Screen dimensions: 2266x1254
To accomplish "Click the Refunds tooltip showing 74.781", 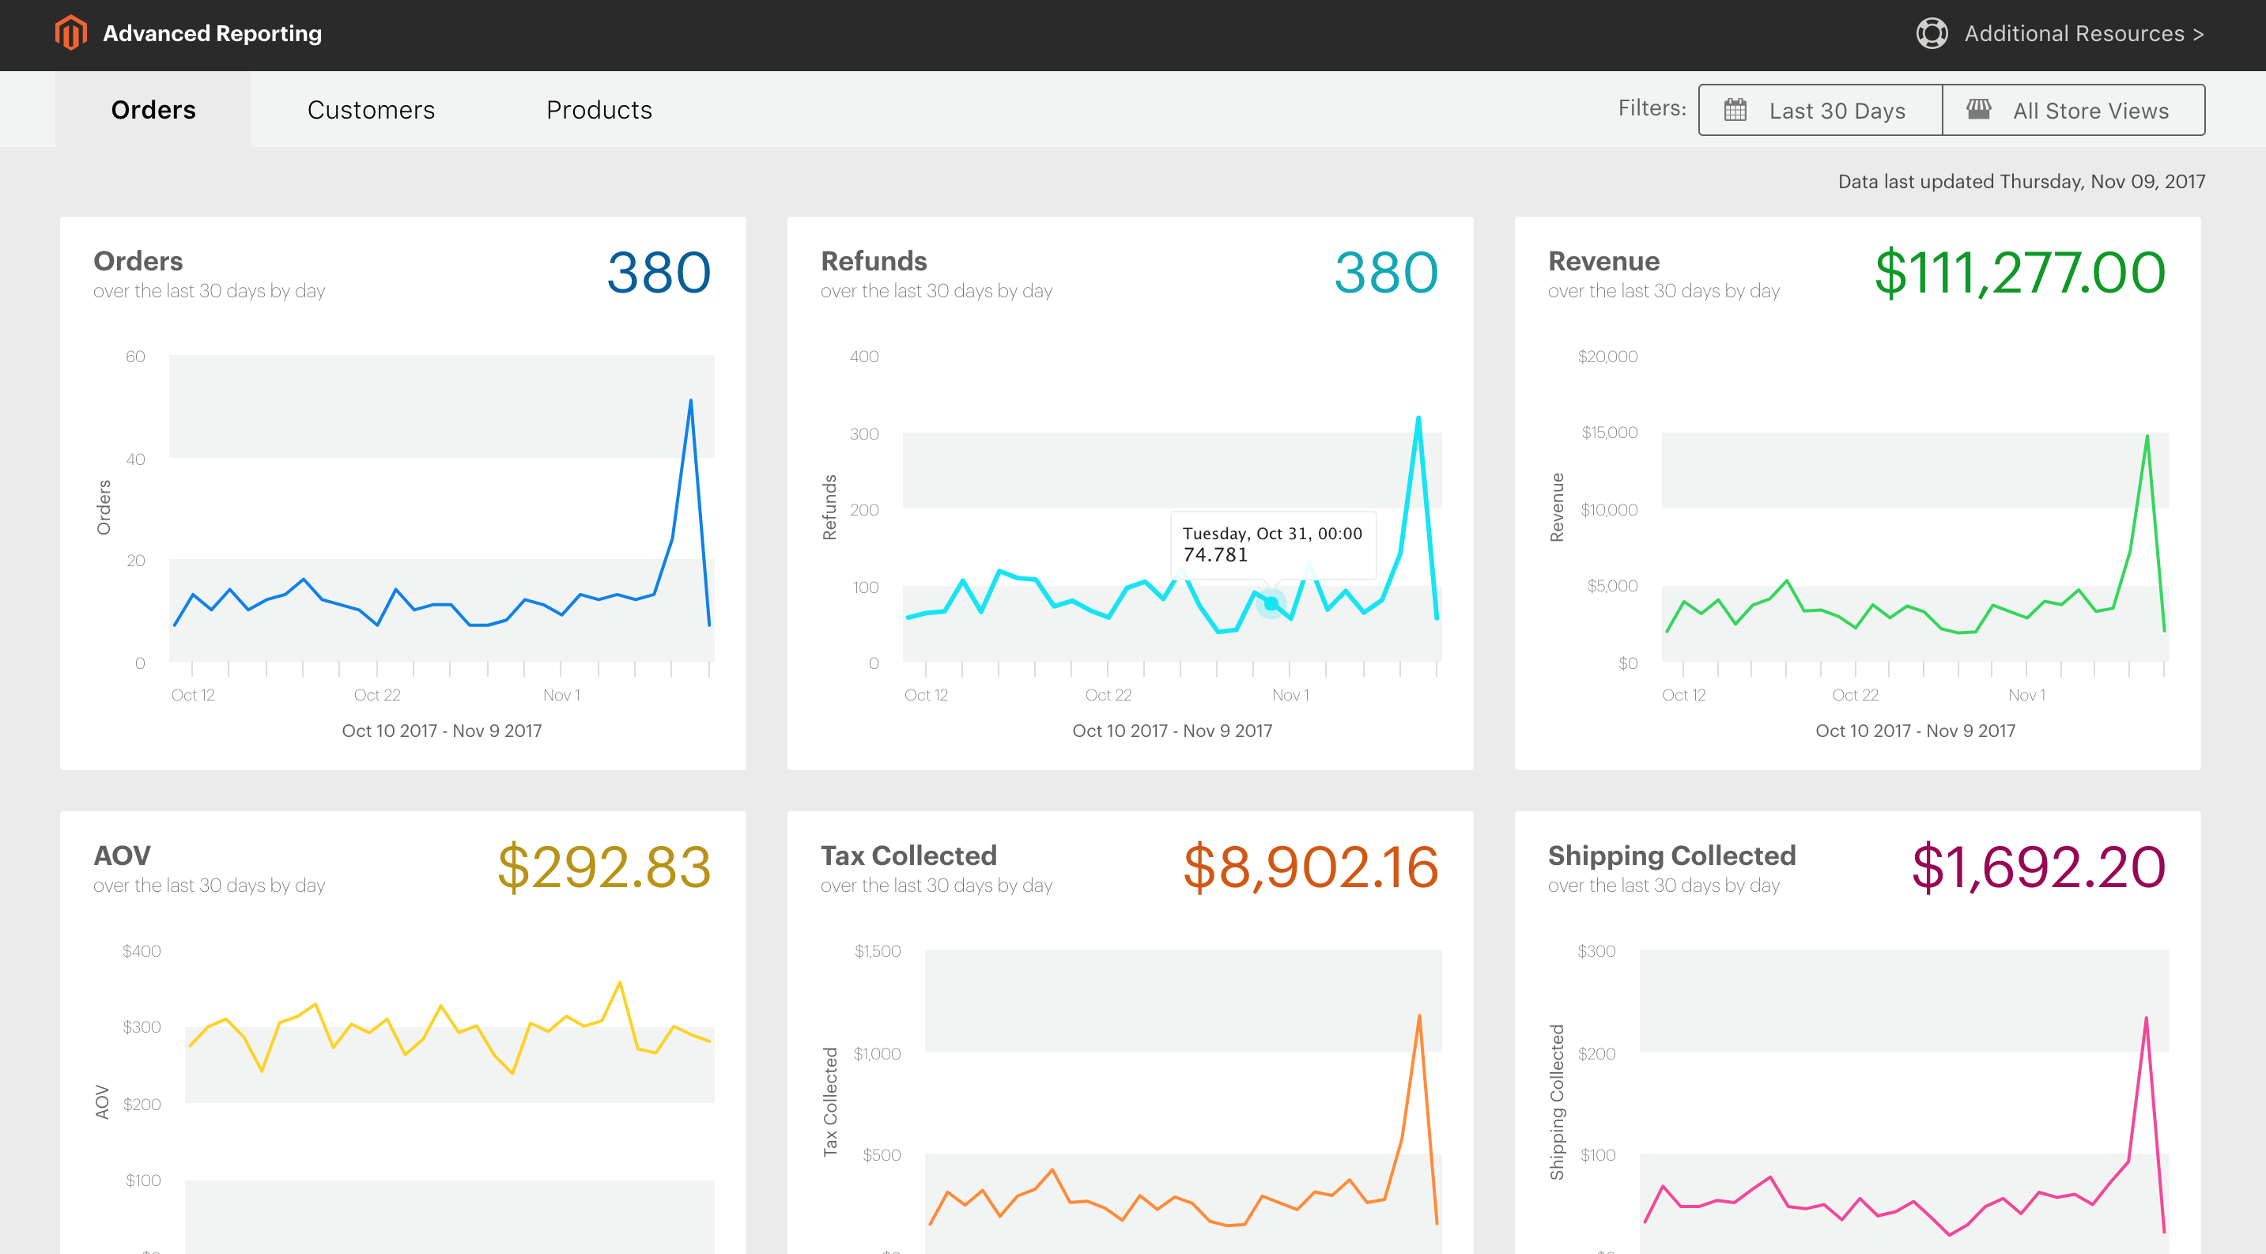I will pyautogui.click(x=1272, y=544).
